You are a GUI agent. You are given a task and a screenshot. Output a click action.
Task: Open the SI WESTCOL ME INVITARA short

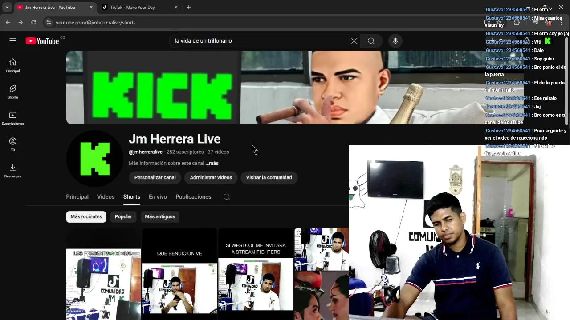pyautogui.click(x=256, y=274)
